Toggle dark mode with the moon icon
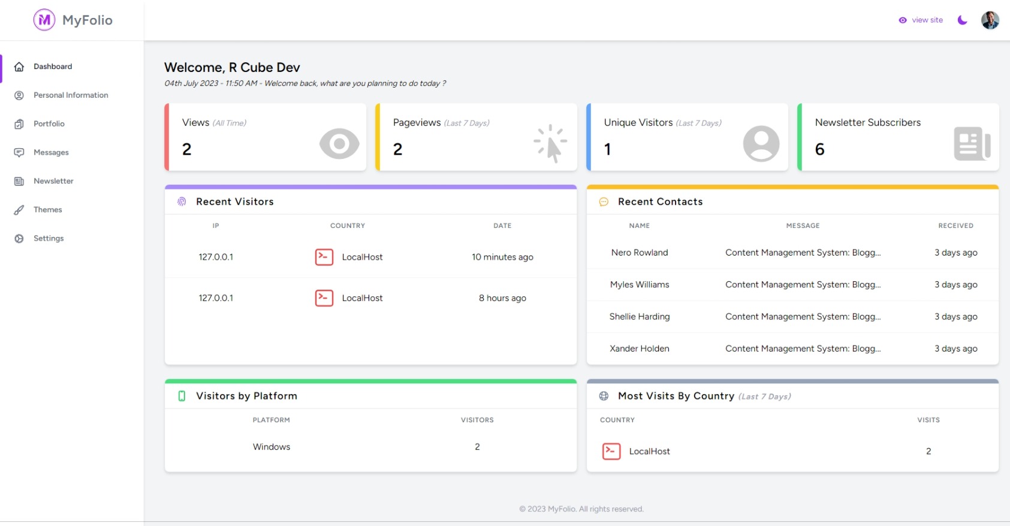This screenshot has height=526, width=1010. tap(962, 20)
